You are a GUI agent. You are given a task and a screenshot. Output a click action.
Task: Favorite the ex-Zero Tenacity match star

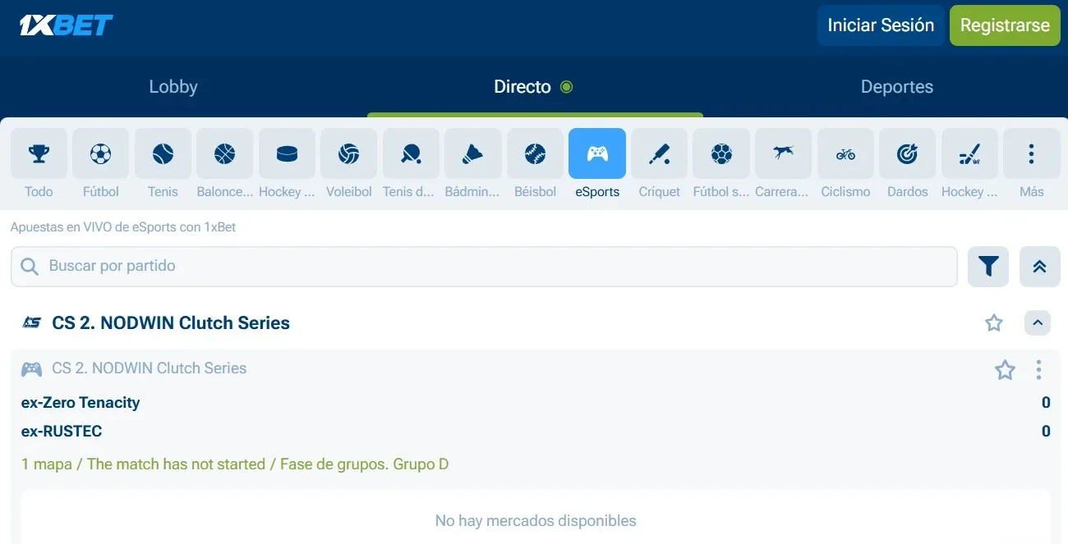(1005, 370)
